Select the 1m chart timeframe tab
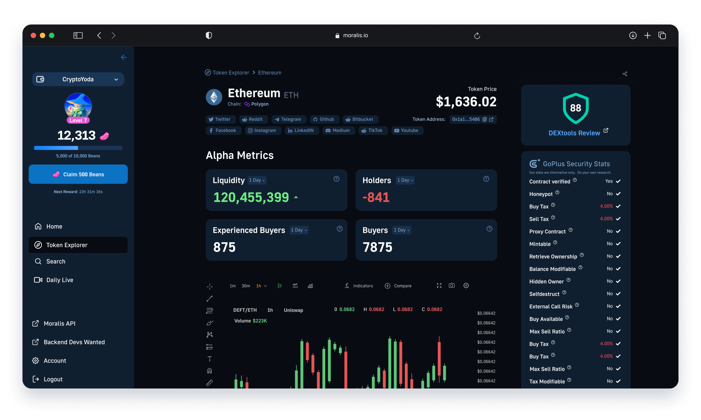701x420 pixels. coord(231,285)
